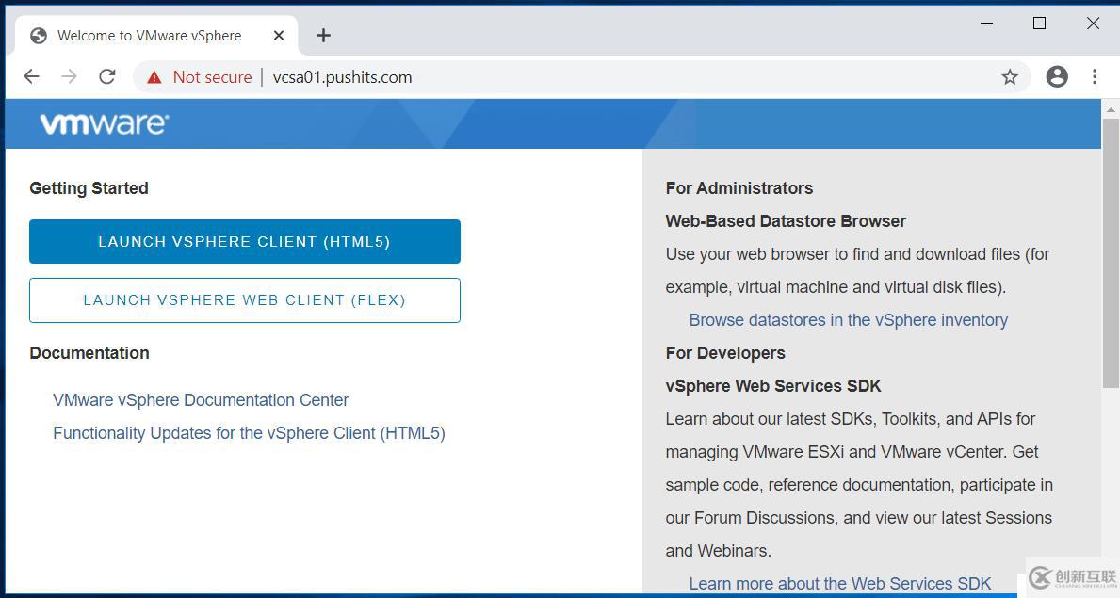Reload the vSphere welcome page

(106, 76)
